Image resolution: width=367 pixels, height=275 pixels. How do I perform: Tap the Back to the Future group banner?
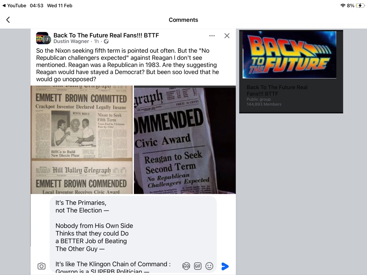290,55
